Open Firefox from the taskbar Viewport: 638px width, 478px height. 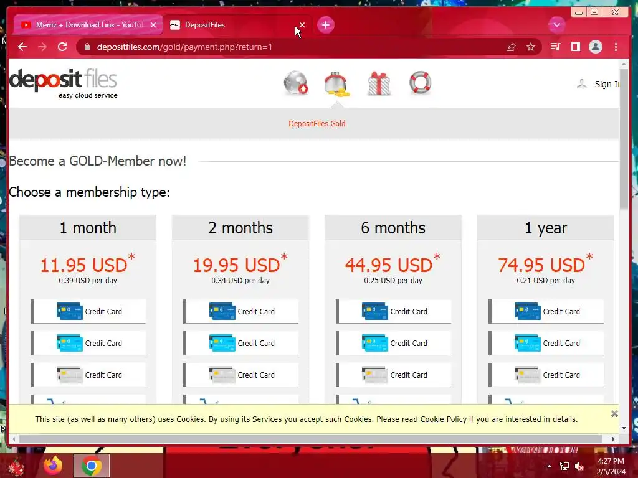coord(53,466)
